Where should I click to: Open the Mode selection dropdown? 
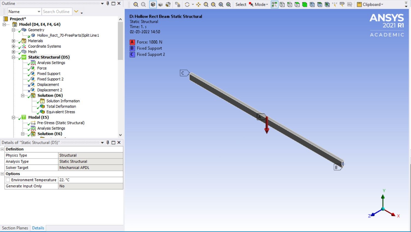[267, 5]
